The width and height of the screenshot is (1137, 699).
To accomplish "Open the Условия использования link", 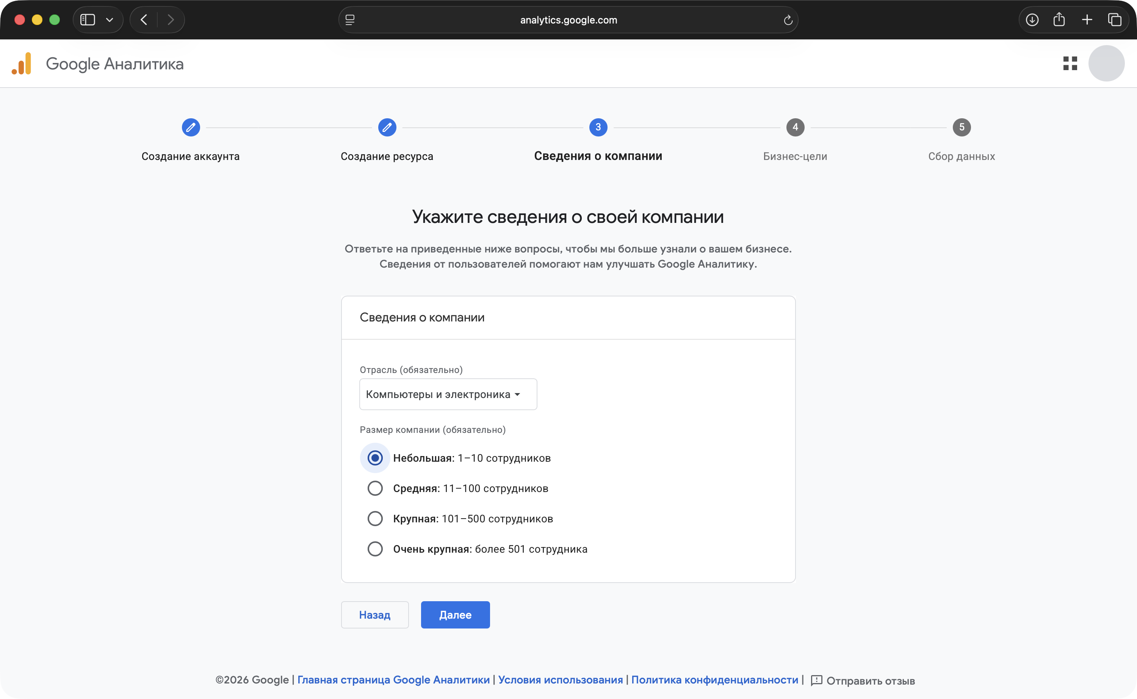I will 560,680.
